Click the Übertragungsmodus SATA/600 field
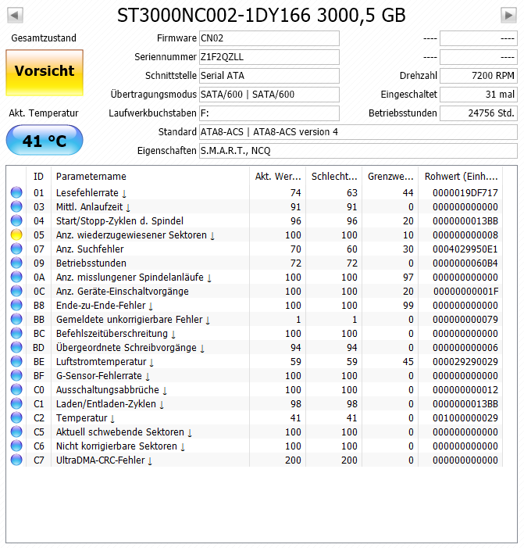 (269, 95)
